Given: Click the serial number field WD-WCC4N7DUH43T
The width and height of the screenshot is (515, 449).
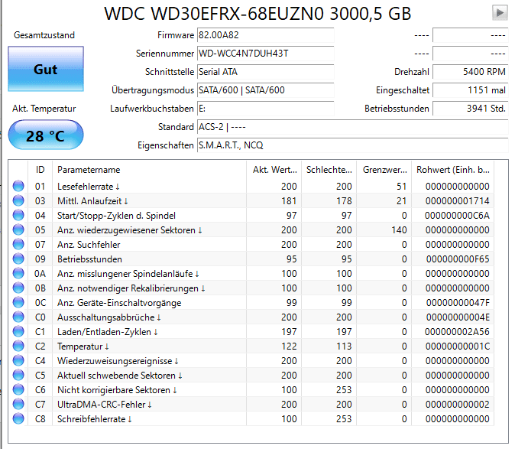Looking at the screenshot, I should 265,54.
